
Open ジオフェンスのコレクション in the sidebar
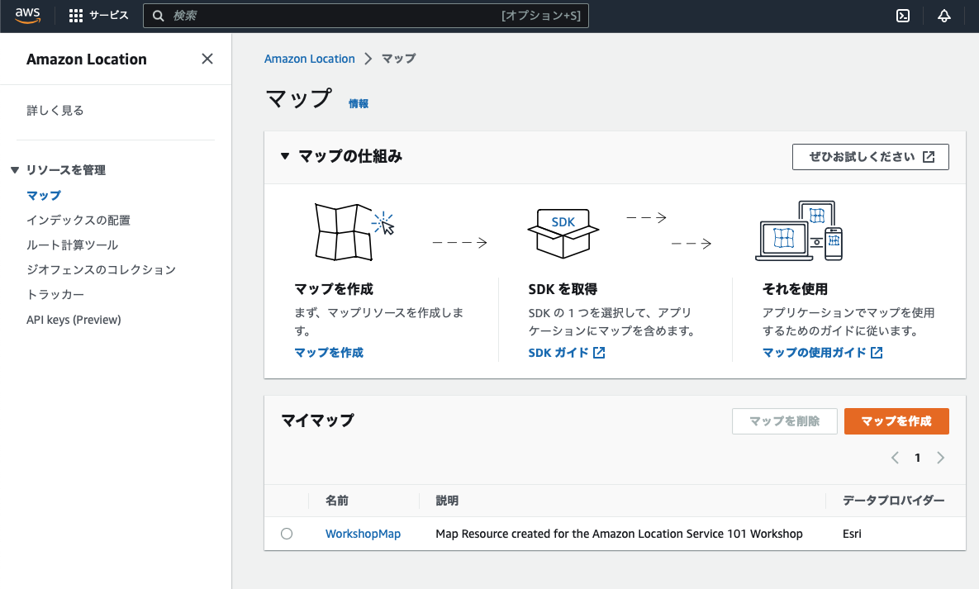[101, 270]
